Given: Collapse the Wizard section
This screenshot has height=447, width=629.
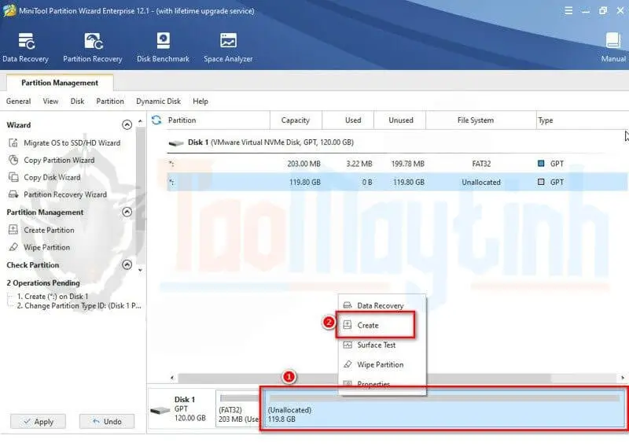Looking at the screenshot, I should 127,125.
